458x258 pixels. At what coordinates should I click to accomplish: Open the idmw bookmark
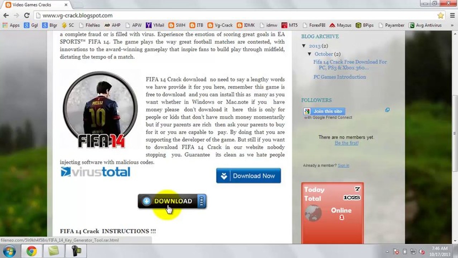coord(269,25)
